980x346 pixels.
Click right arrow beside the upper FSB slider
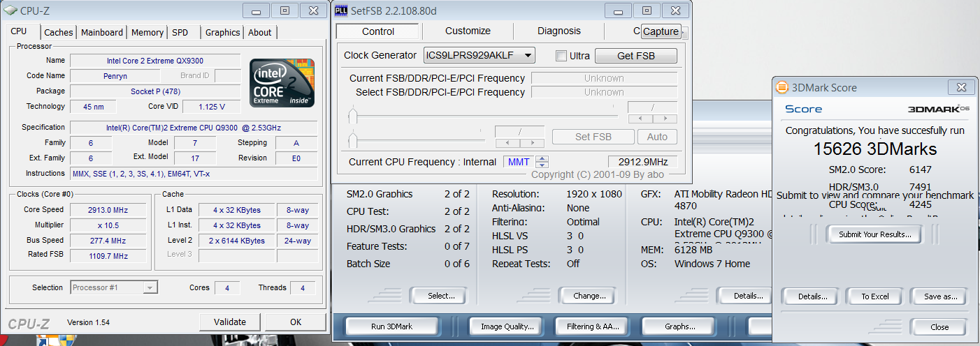[x=664, y=119]
